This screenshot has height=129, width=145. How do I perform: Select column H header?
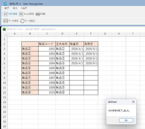coord(119,34)
